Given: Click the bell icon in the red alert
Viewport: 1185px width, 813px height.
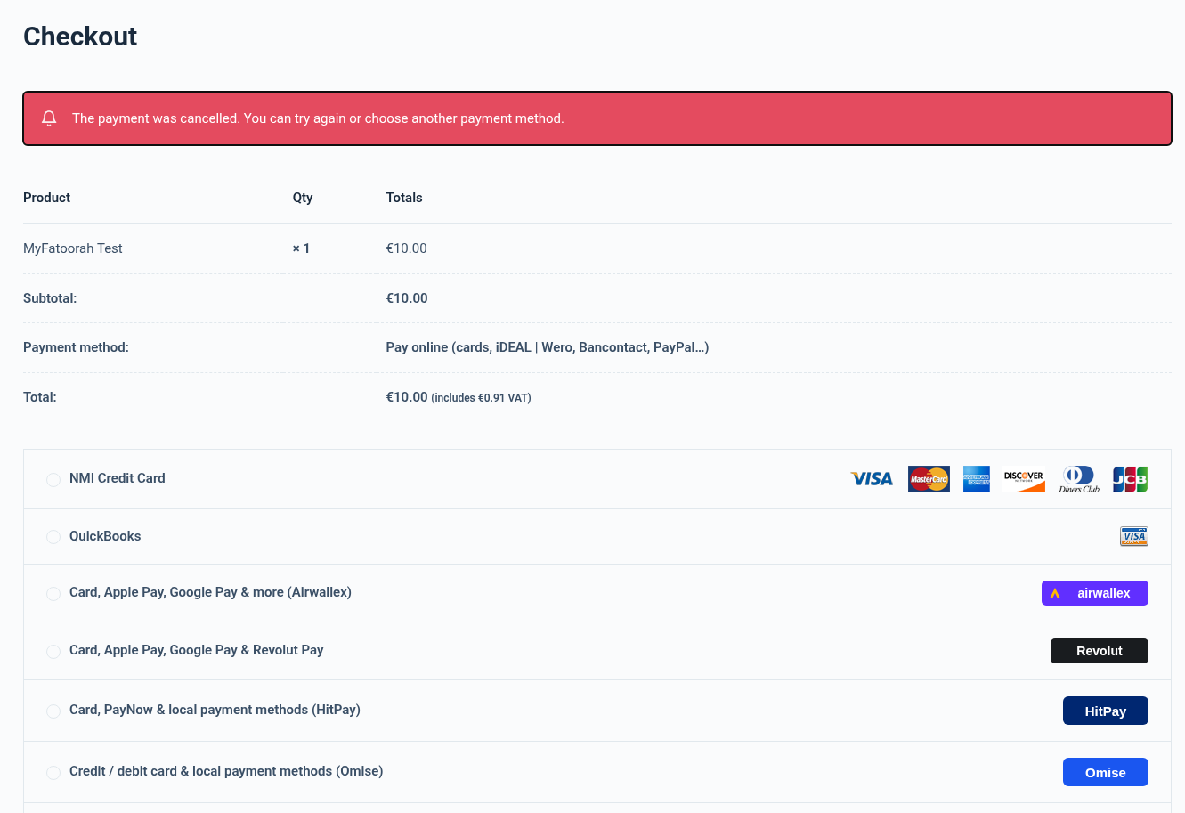Looking at the screenshot, I should click(49, 118).
